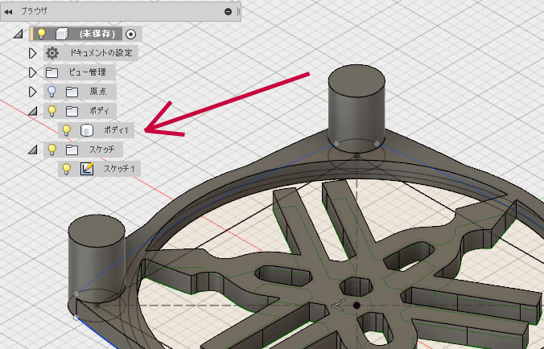The image size is (544, 349).
Task: Hide スケッチ1 using its lightbulb icon
Action: pos(67,168)
